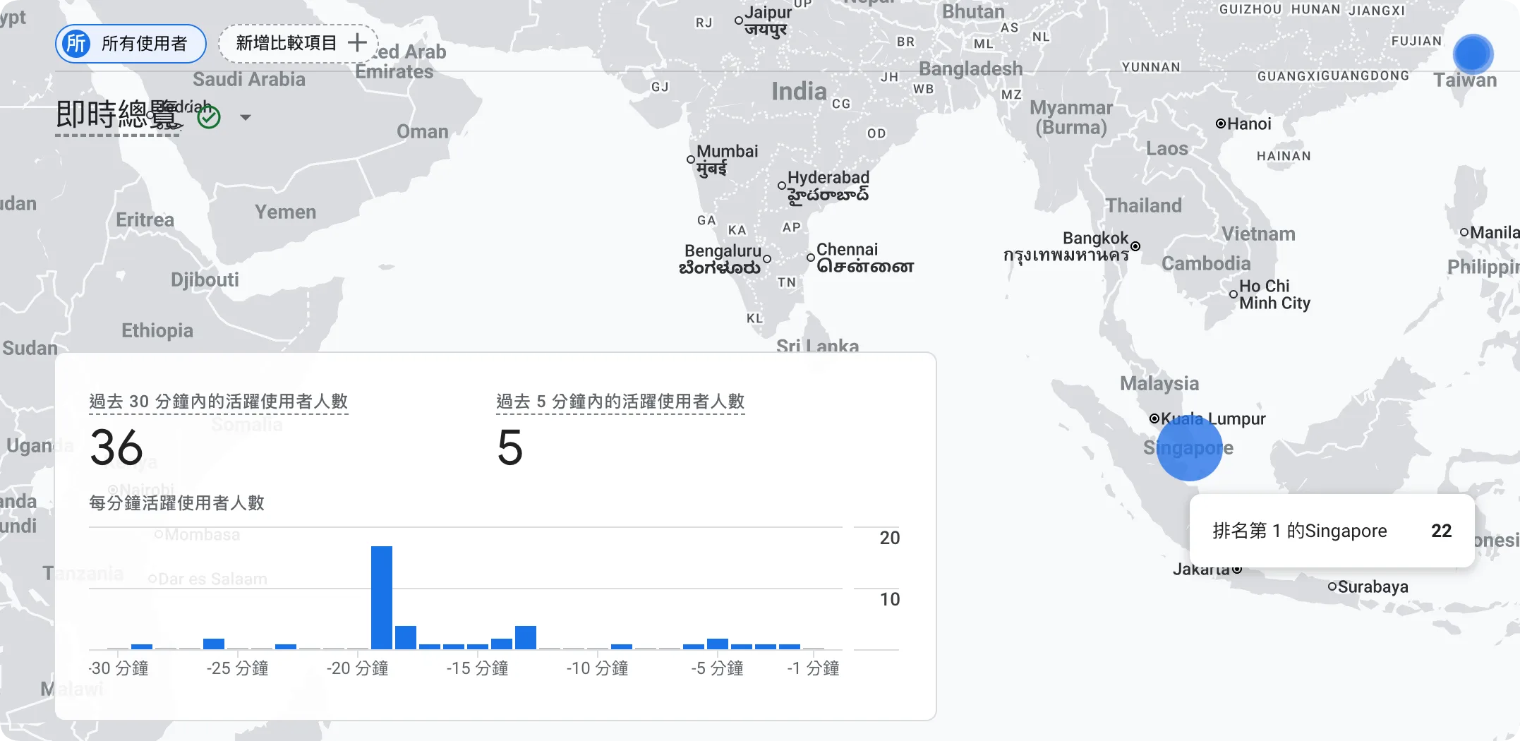Click the Singapore blue map bubble
The width and height of the screenshot is (1520, 741).
(x=1190, y=447)
